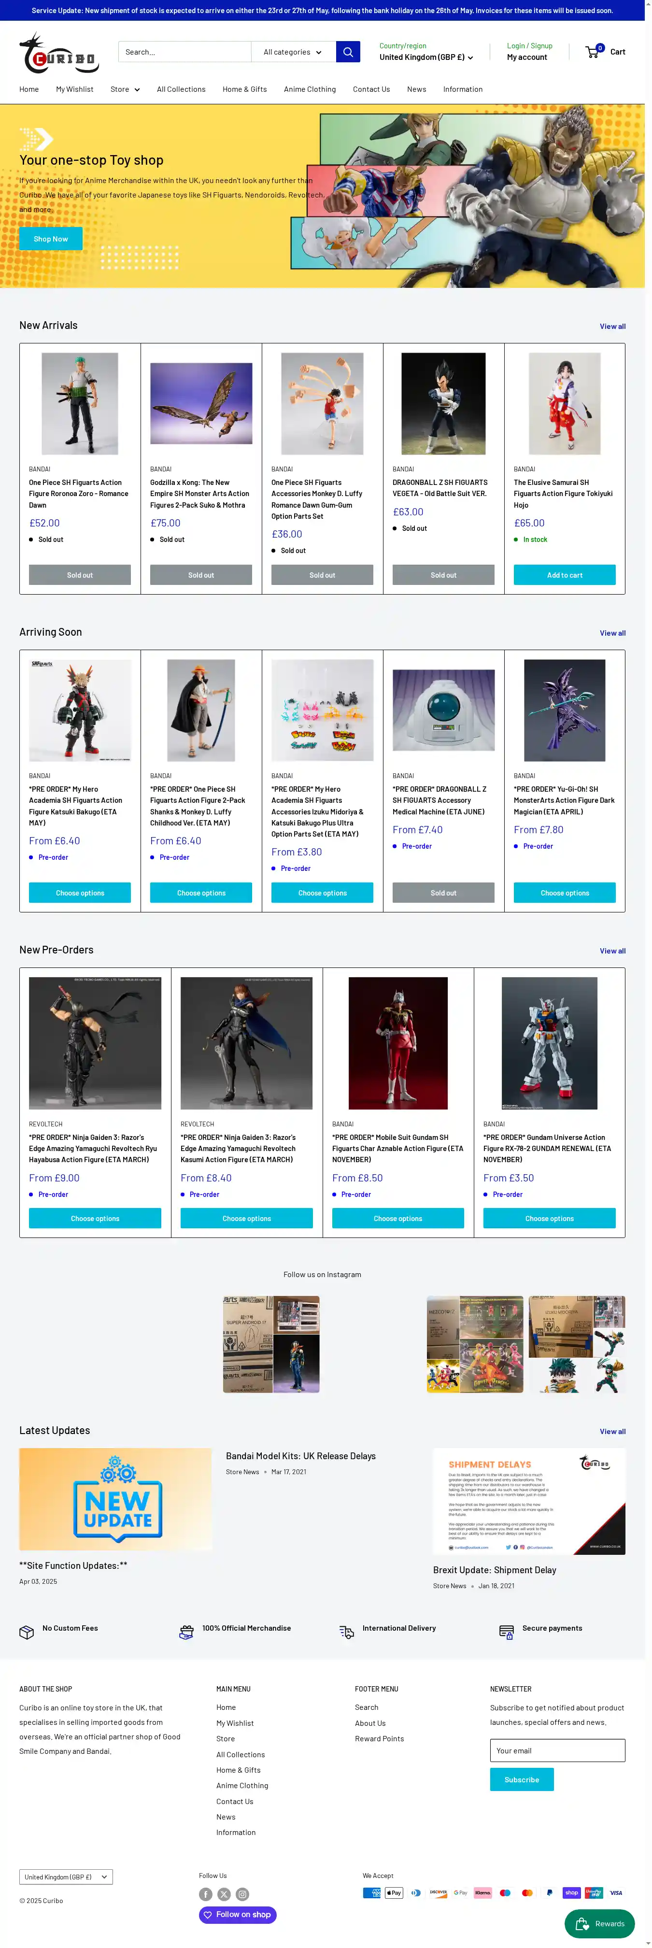652x1948 pixels.
Task: Click View all beside New Arrivals
Action: pos(612,327)
